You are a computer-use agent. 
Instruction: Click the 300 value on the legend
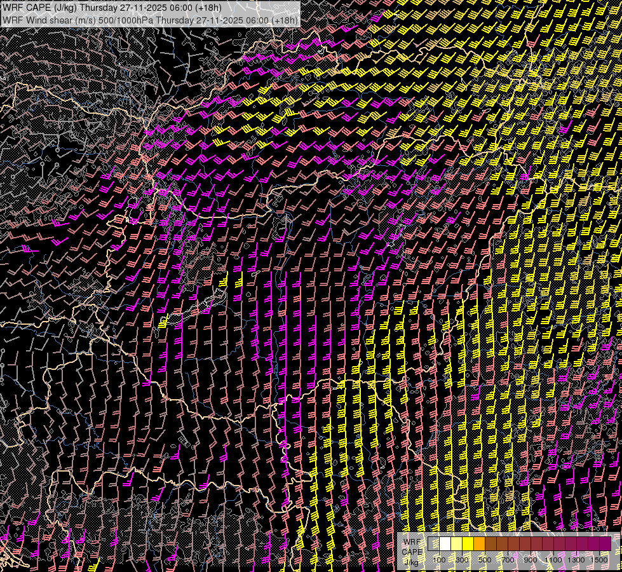[463, 559]
